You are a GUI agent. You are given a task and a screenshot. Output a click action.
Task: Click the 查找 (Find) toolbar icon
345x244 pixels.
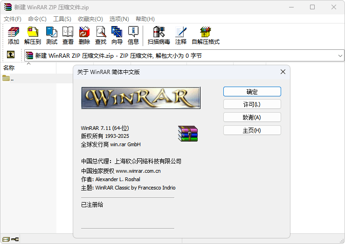point(101,35)
